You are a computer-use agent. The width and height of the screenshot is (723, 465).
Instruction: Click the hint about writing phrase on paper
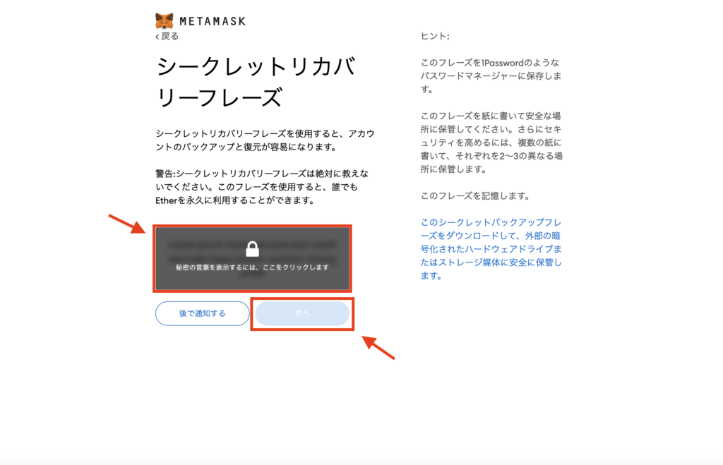pyautogui.click(x=491, y=142)
